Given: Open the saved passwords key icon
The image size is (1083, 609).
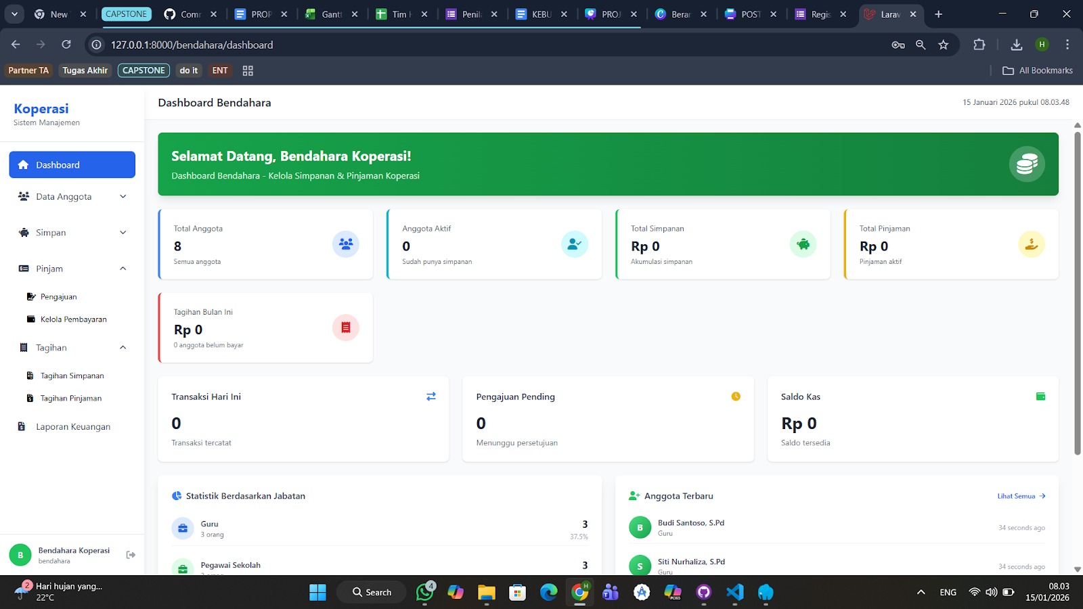Looking at the screenshot, I should pos(898,45).
